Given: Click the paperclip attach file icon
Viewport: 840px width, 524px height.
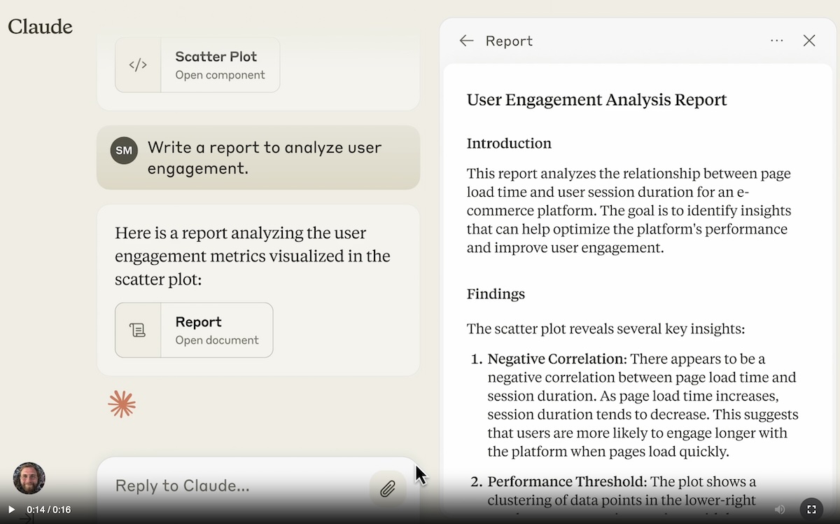Looking at the screenshot, I should click(x=388, y=488).
